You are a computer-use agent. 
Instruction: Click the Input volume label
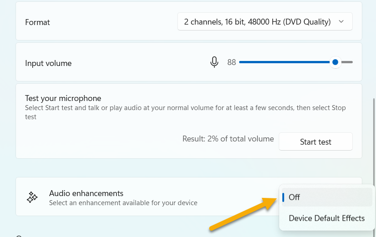(x=48, y=63)
